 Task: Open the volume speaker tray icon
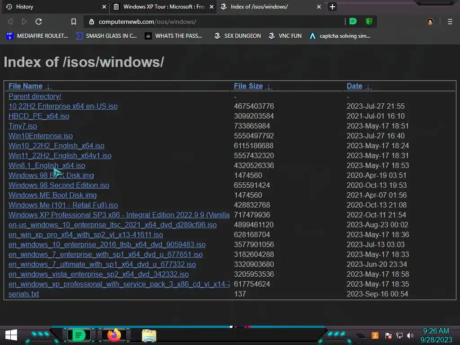[x=410, y=336]
